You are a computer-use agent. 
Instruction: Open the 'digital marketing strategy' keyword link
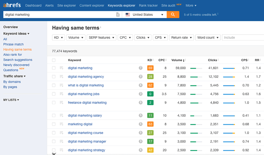coord(86,150)
